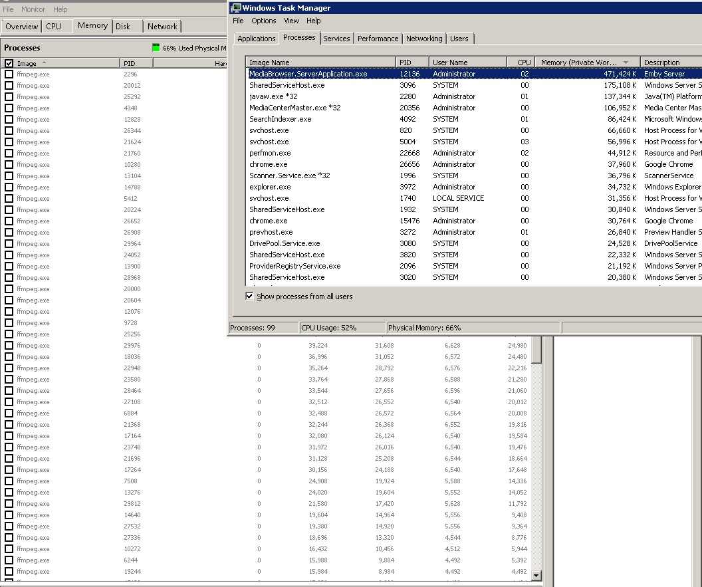Uncheck Show processes from all users
This screenshot has width=702, height=587.
pos(250,295)
